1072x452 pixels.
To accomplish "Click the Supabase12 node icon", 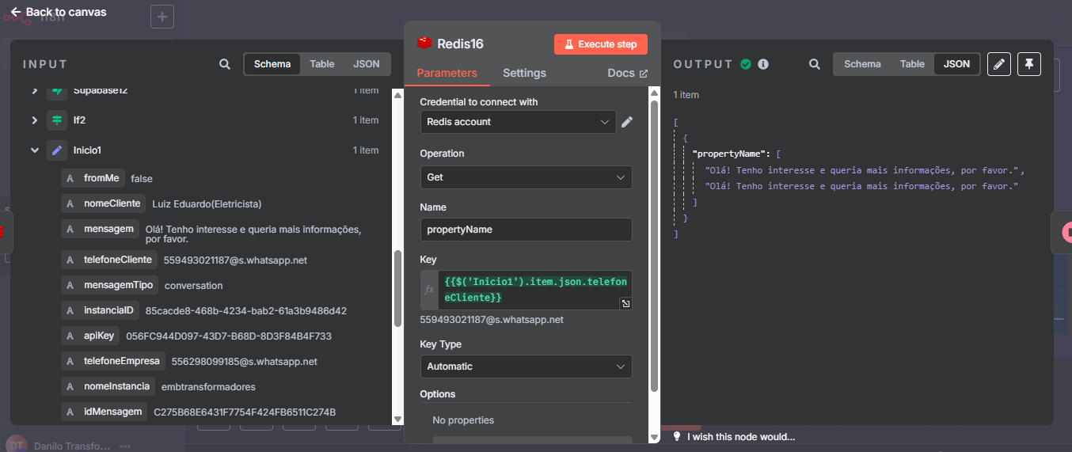I will [x=57, y=90].
